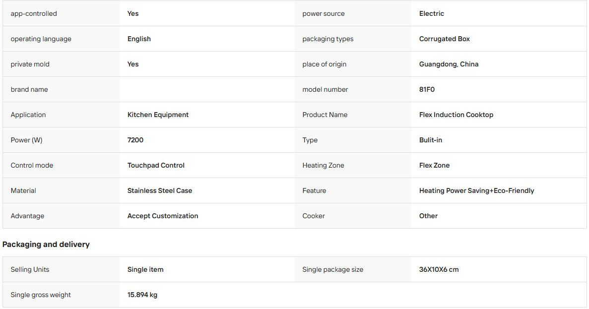This screenshot has width=589, height=309.
Task: Click the 'Heating Power Saving+Eco-Friendly' feature value
Action: (476, 191)
